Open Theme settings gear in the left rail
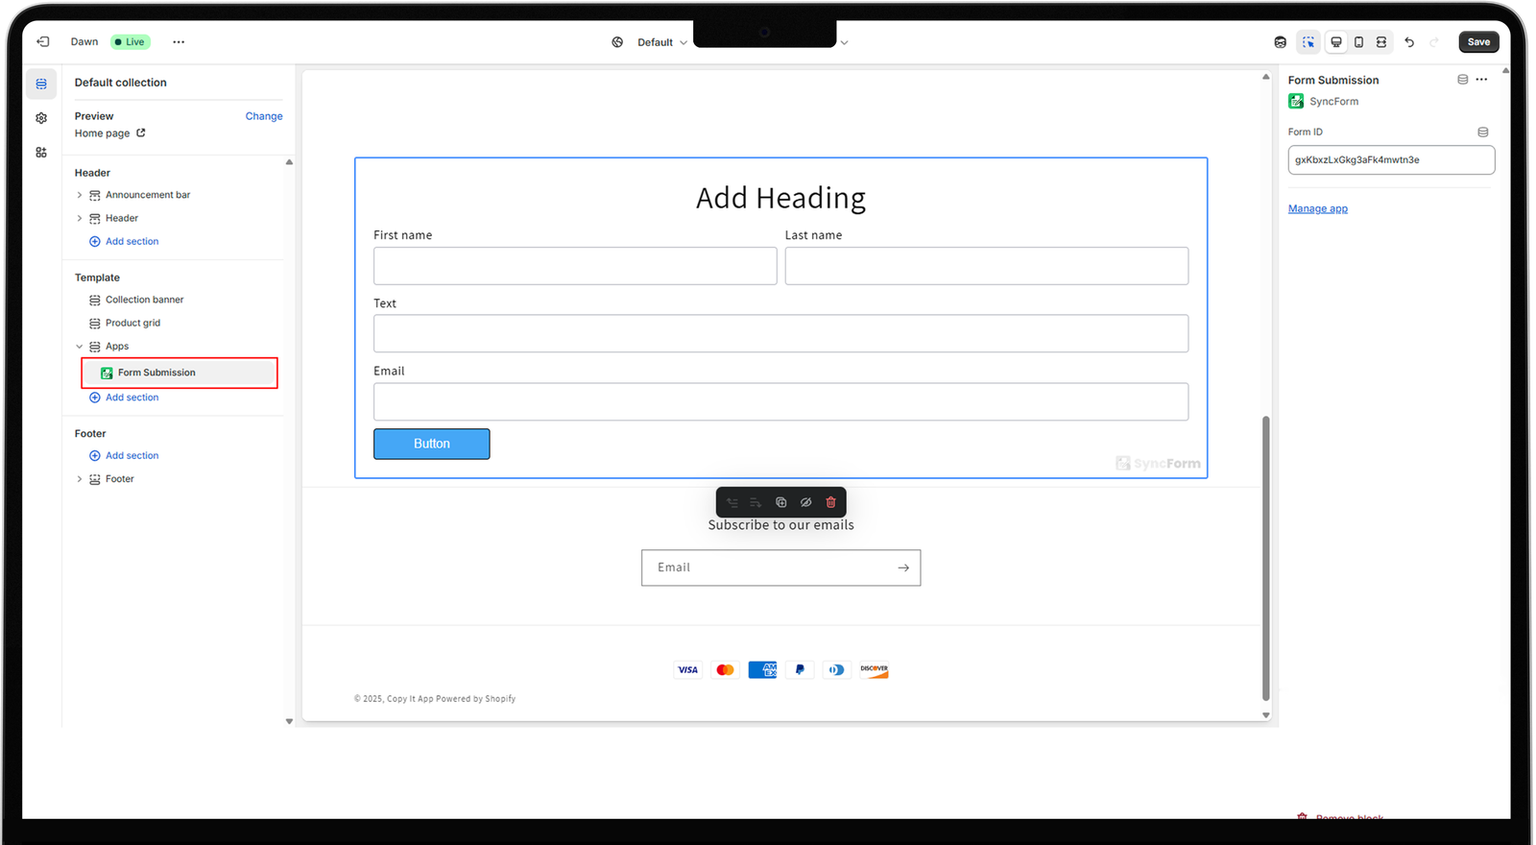The height and width of the screenshot is (845, 1536). click(x=41, y=118)
